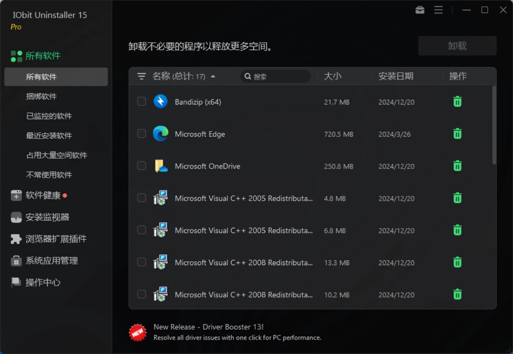
Task: Delete Microsoft OneDrive via trash icon
Action: 457,166
